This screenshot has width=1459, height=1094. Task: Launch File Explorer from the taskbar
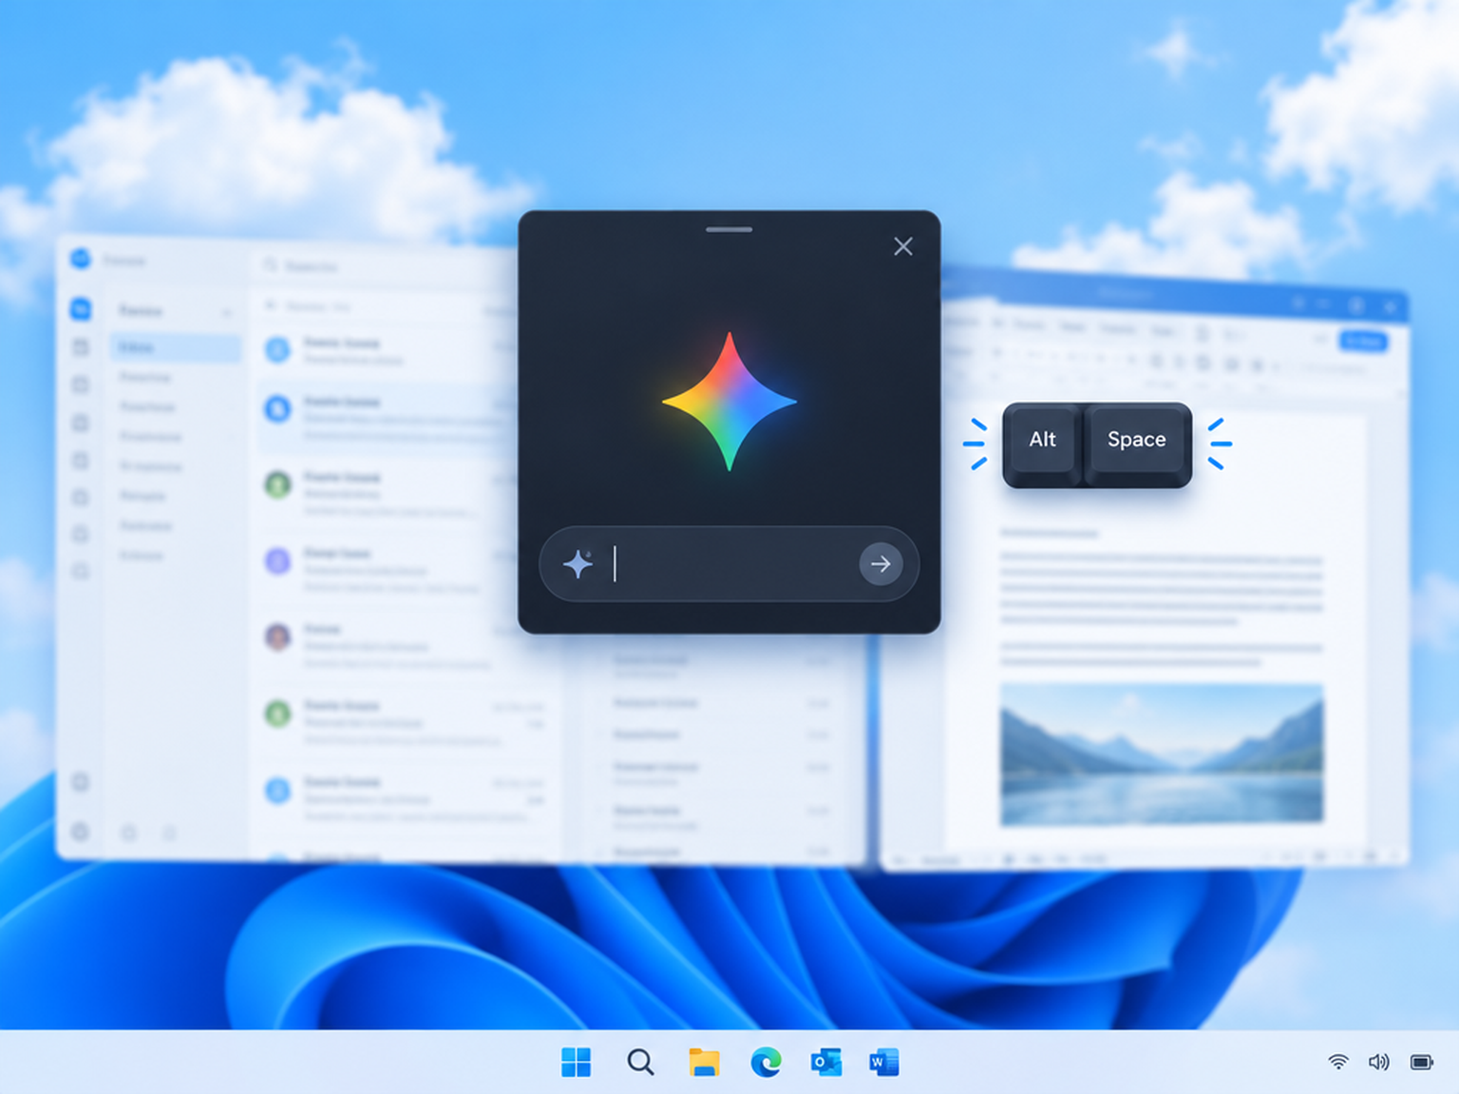[x=704, y=1063]
